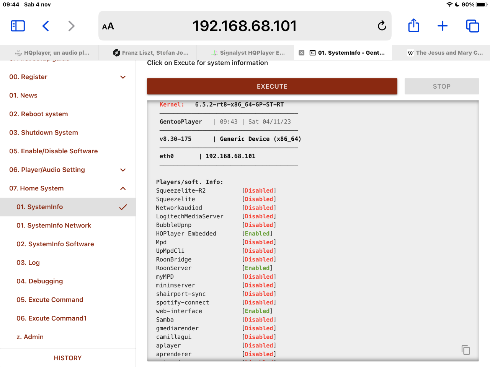This screenshot has height=367, width=490.
Task: Select 04. Debugging in the sidebar
Action: [39, 281]
